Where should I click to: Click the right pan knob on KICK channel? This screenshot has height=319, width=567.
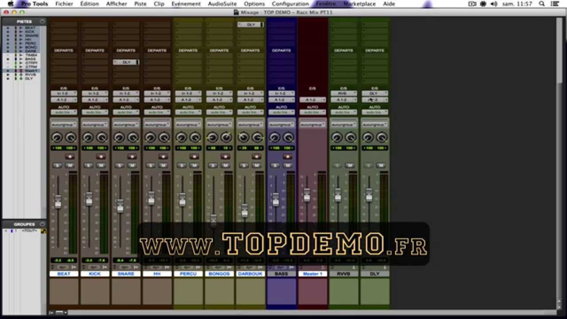pos(102,138)
